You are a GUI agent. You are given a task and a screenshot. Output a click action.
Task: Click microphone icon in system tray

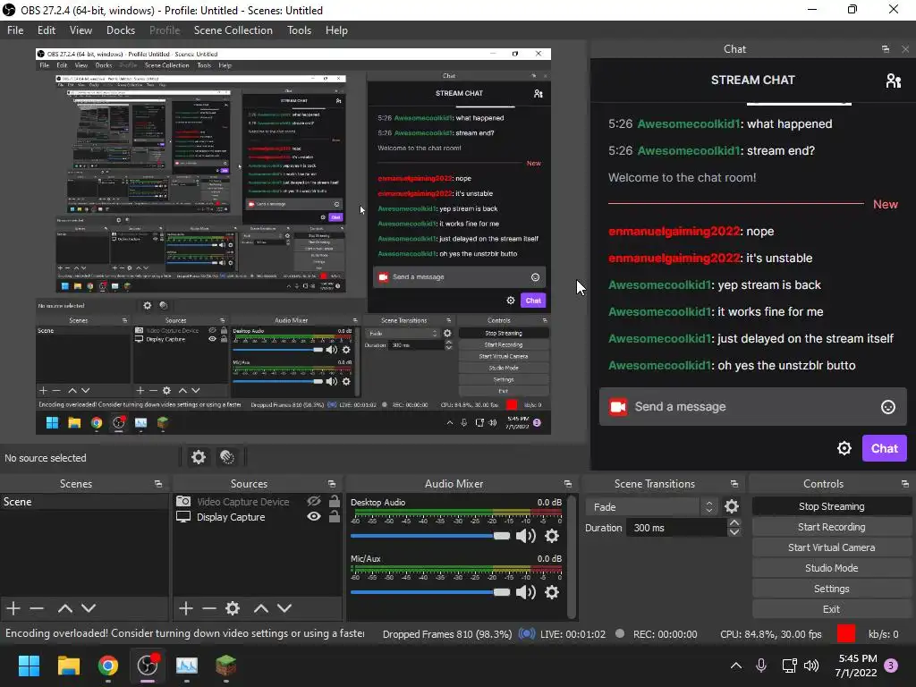click(761, 666)
